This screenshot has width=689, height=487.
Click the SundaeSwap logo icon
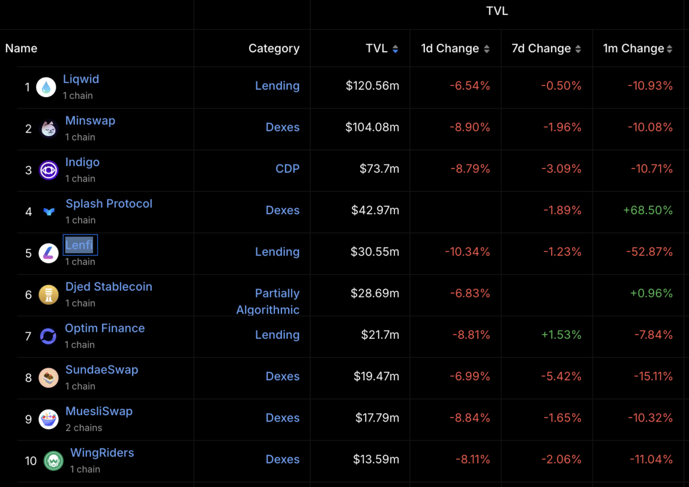48,378
